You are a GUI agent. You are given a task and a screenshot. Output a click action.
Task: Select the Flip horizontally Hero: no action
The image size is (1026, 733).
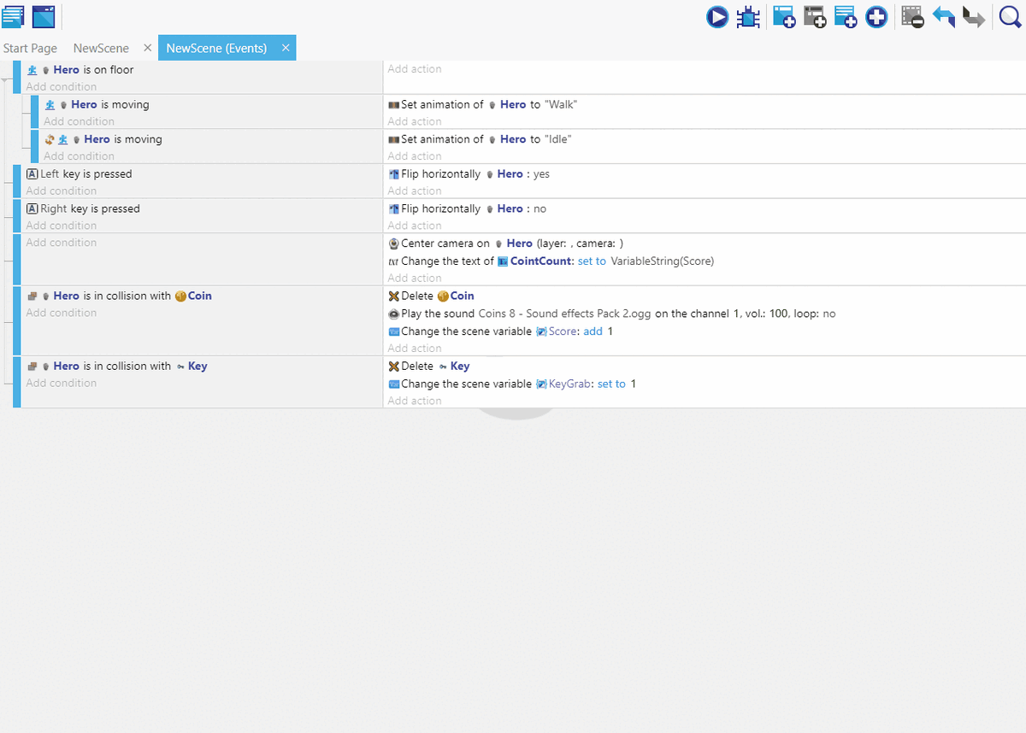(x=467, y=208)
